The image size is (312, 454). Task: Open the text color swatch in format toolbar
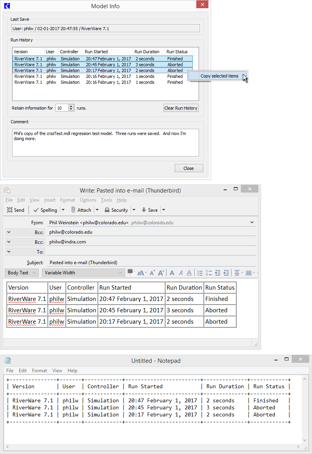click(131, 272)
